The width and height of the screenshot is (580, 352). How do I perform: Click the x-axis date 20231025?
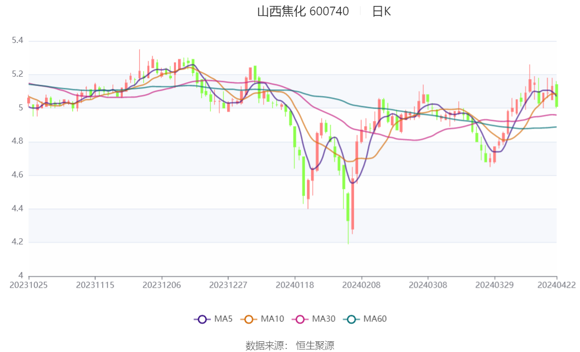pos(29,285)
